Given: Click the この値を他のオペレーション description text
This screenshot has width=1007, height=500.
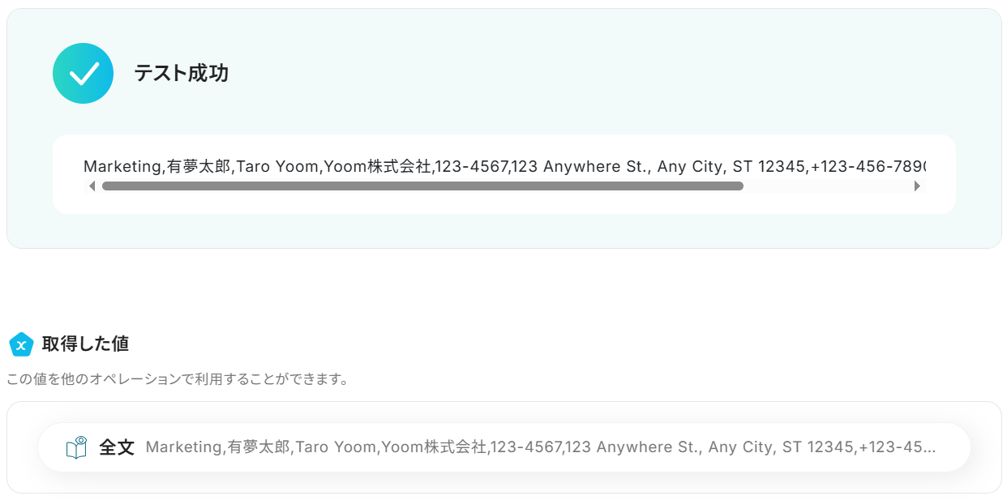Looking at the screenshot, I should click(x=178, y=379).
